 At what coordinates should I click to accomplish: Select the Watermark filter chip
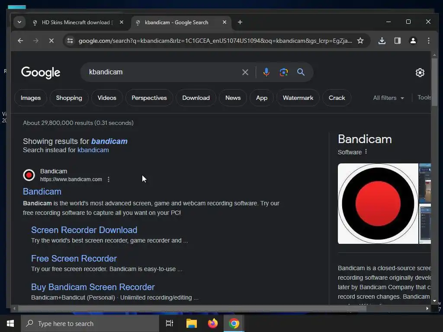click(x=298, y=98)
